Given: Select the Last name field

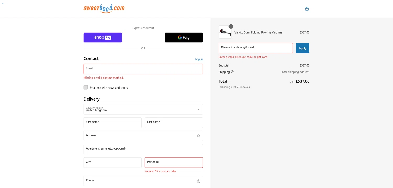Looking at the screenshot, I should (x=173, y=123).
